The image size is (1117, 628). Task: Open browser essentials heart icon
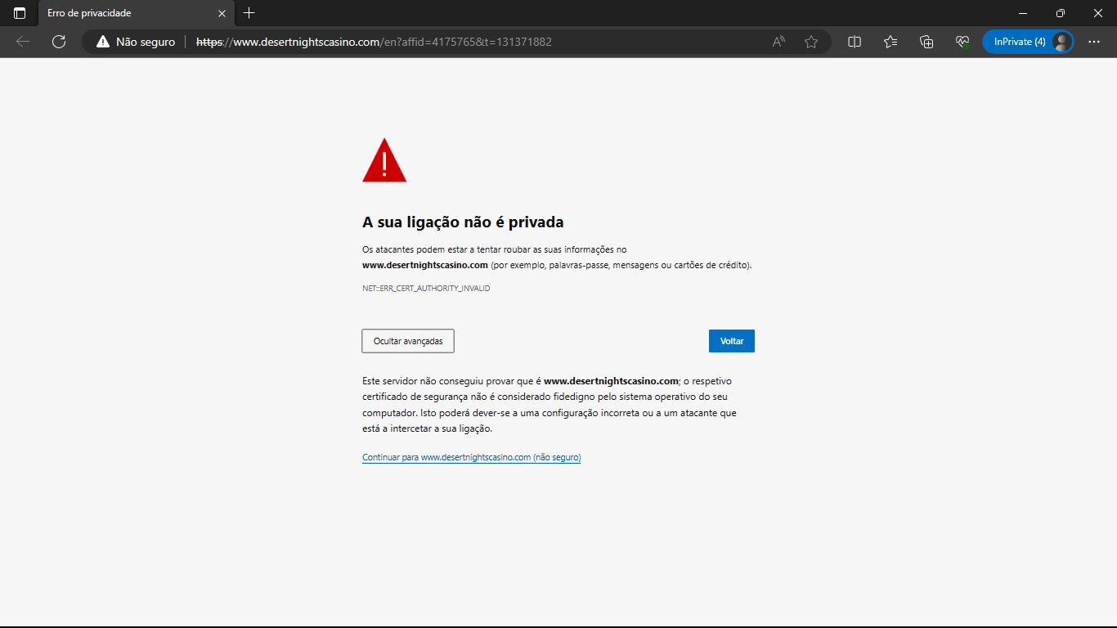point(962,42)
